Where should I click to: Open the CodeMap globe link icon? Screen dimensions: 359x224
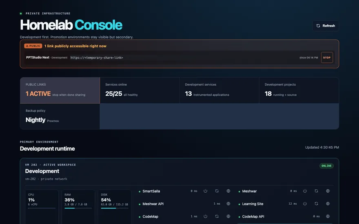click(228, 216)
